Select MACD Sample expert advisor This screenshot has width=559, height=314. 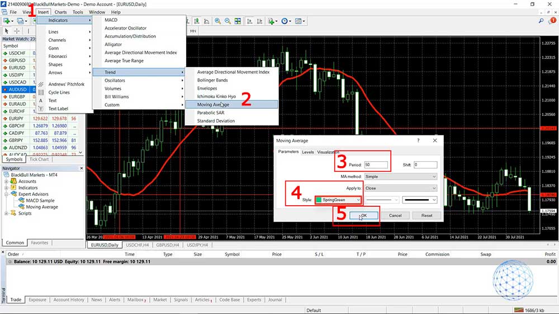click(40, 201)
